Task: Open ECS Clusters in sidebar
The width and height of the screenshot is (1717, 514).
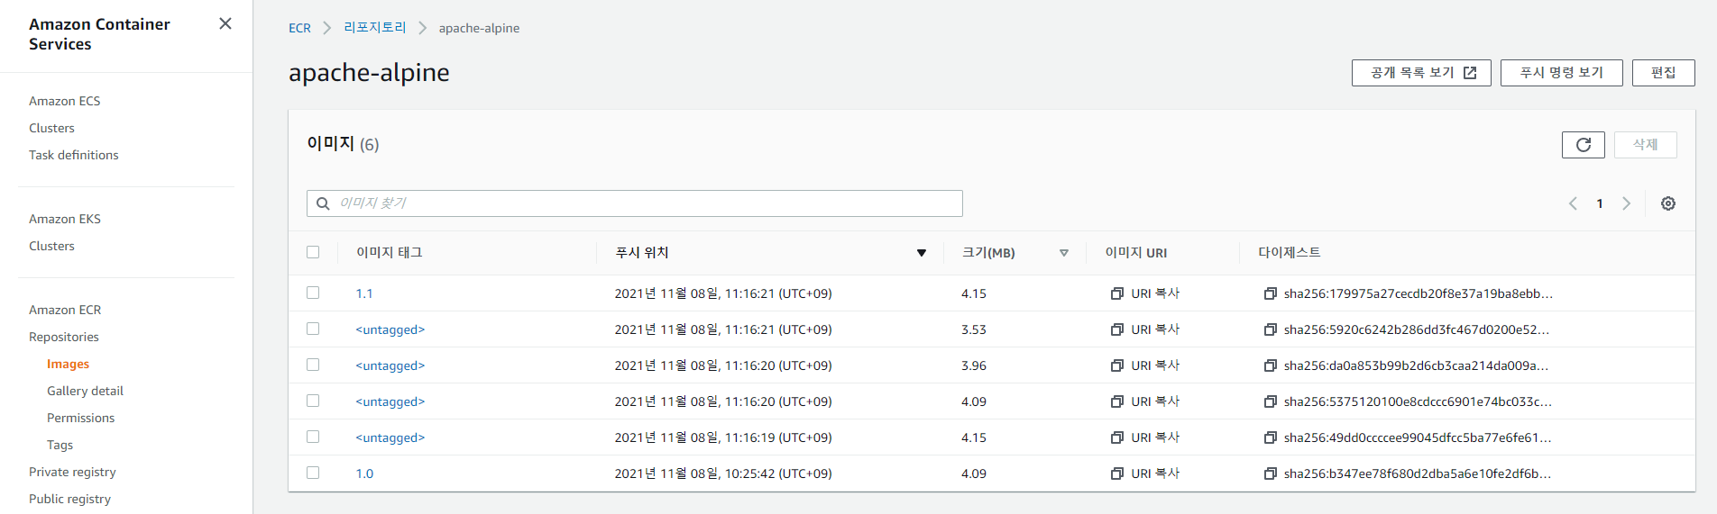Action: [x=51, y=128]
